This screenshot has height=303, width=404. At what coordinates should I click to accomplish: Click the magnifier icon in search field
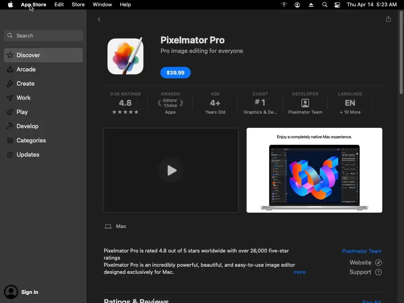pos(10,36)
